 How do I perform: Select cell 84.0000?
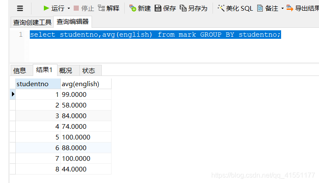pos(86,116)
